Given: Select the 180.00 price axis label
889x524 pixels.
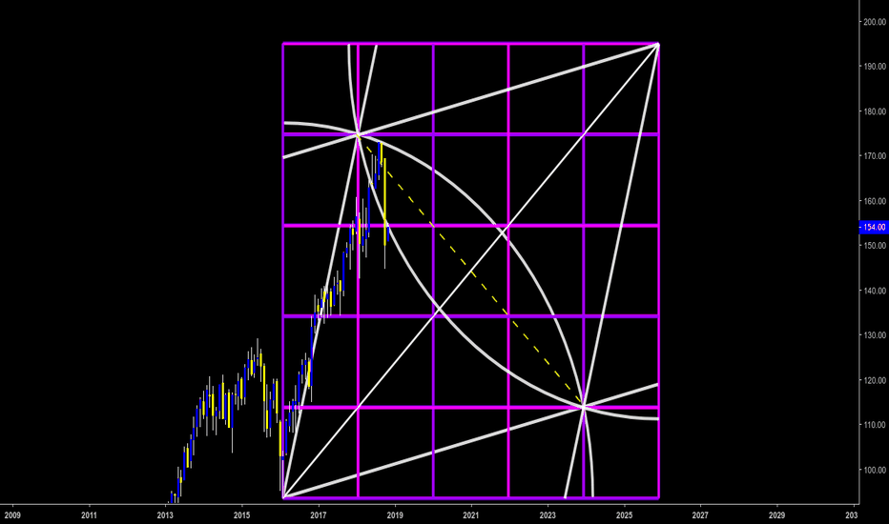Looking at the screenshot, I should click(875, 111).
